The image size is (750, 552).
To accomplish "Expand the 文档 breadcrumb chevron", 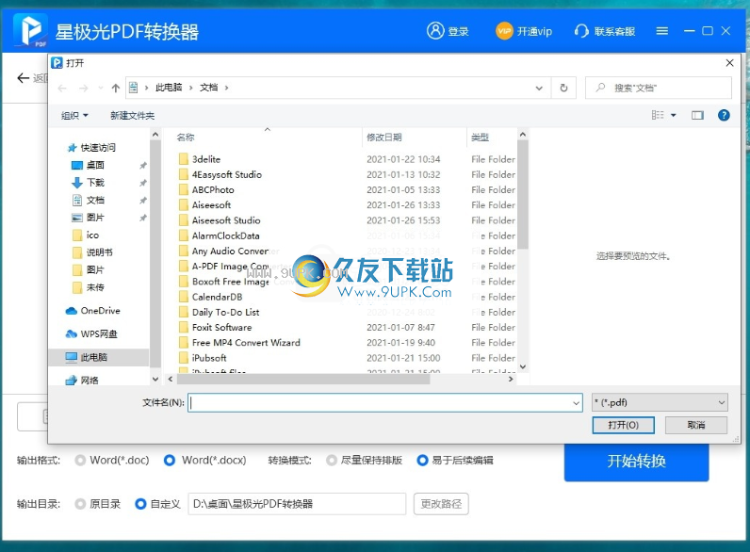I will click(226, 88).
